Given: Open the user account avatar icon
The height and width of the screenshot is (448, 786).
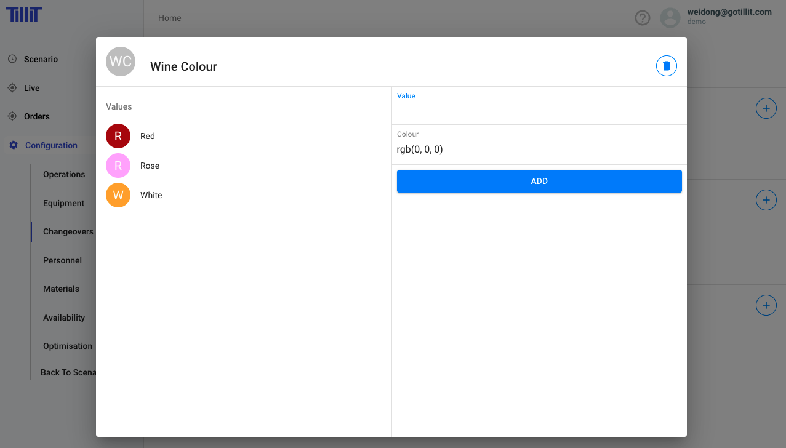Looking at the screenshot, I should click(x=670, y=18).
